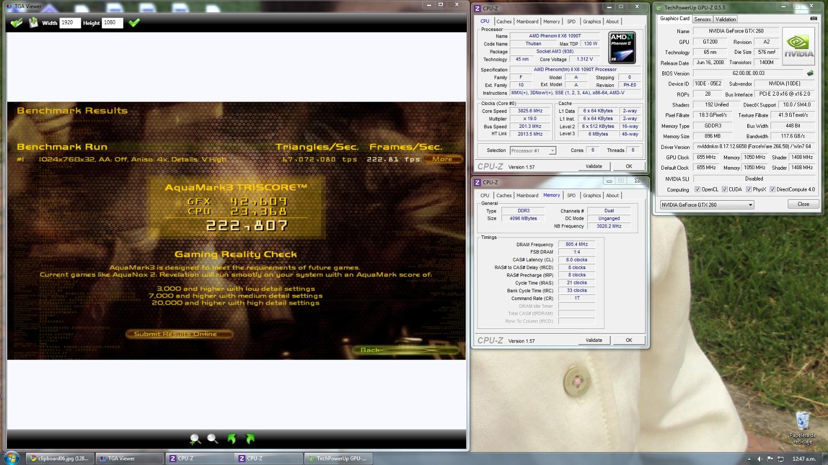Click the More button beside 222.81 fps

click(x=442, y=159)
